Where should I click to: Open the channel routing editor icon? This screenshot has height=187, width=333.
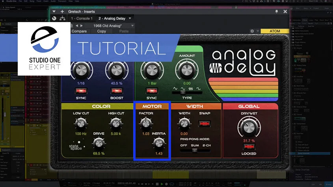click(x=62, y=19)
